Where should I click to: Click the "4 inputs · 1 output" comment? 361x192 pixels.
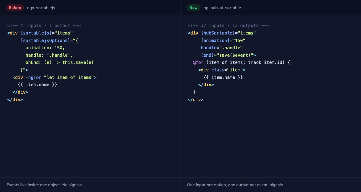[x=44, y=25]
